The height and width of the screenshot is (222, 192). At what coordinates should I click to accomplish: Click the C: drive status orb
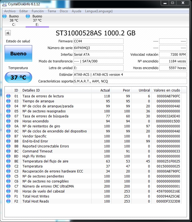click(4, 16)
